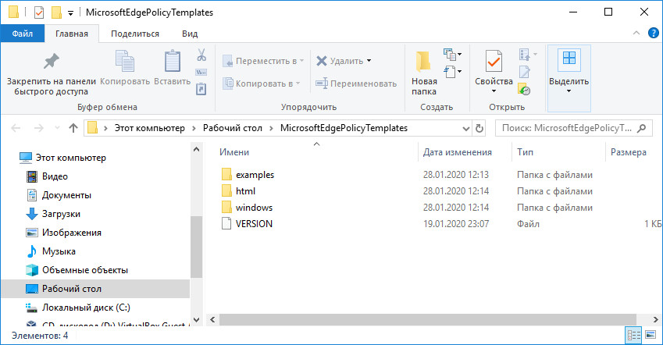Click the refresh icon in address bar
Image resolution: width=663 pixels, height=345 pixels.
pyautogui.click(x=479, y=128)
